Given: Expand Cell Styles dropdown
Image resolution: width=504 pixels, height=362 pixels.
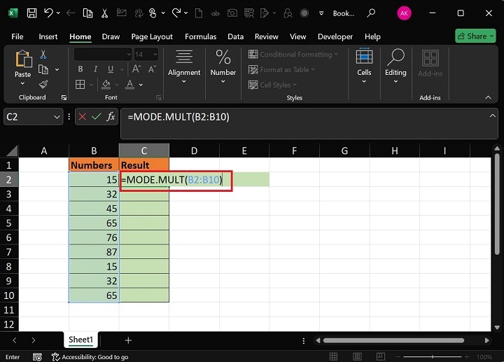Looking at the screenshot, I should click(x=295, y=85).
